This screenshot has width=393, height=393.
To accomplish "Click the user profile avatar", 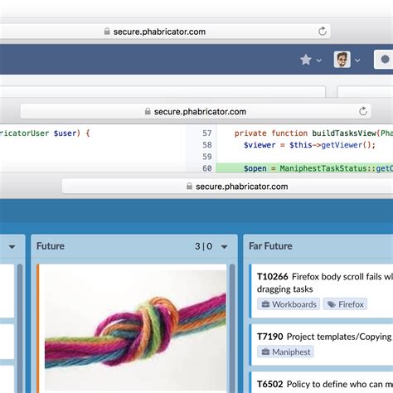I will (x=342, y=60).
